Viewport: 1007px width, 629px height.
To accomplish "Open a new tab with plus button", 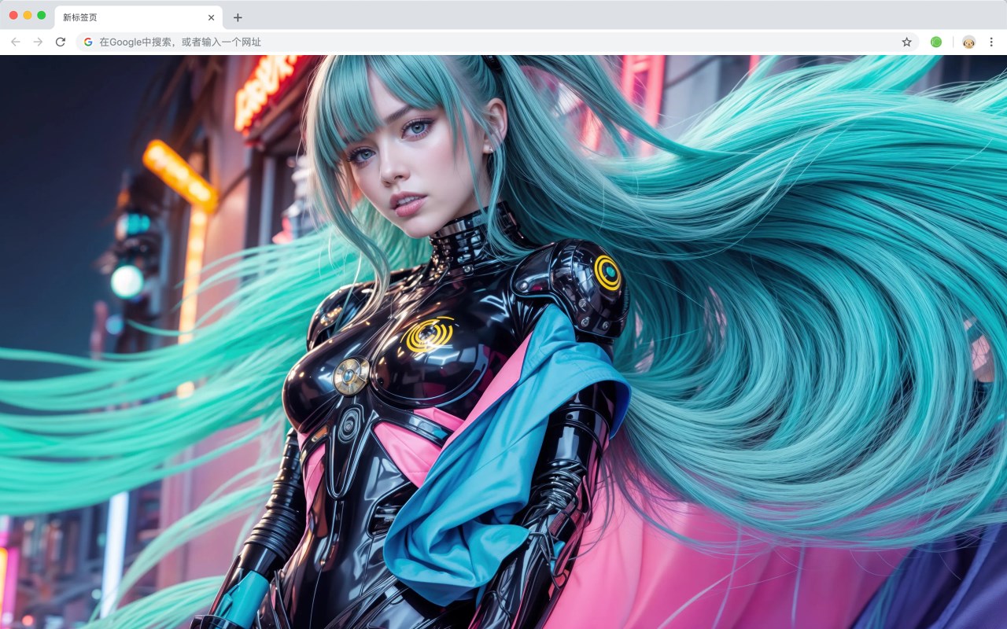I will pos(238,17).
